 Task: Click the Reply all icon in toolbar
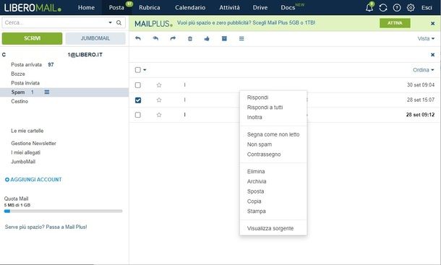(155, 38)
